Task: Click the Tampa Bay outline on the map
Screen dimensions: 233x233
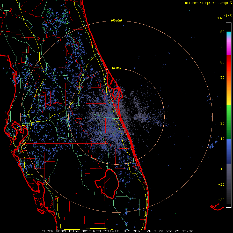Action: (x=20, y=132)
